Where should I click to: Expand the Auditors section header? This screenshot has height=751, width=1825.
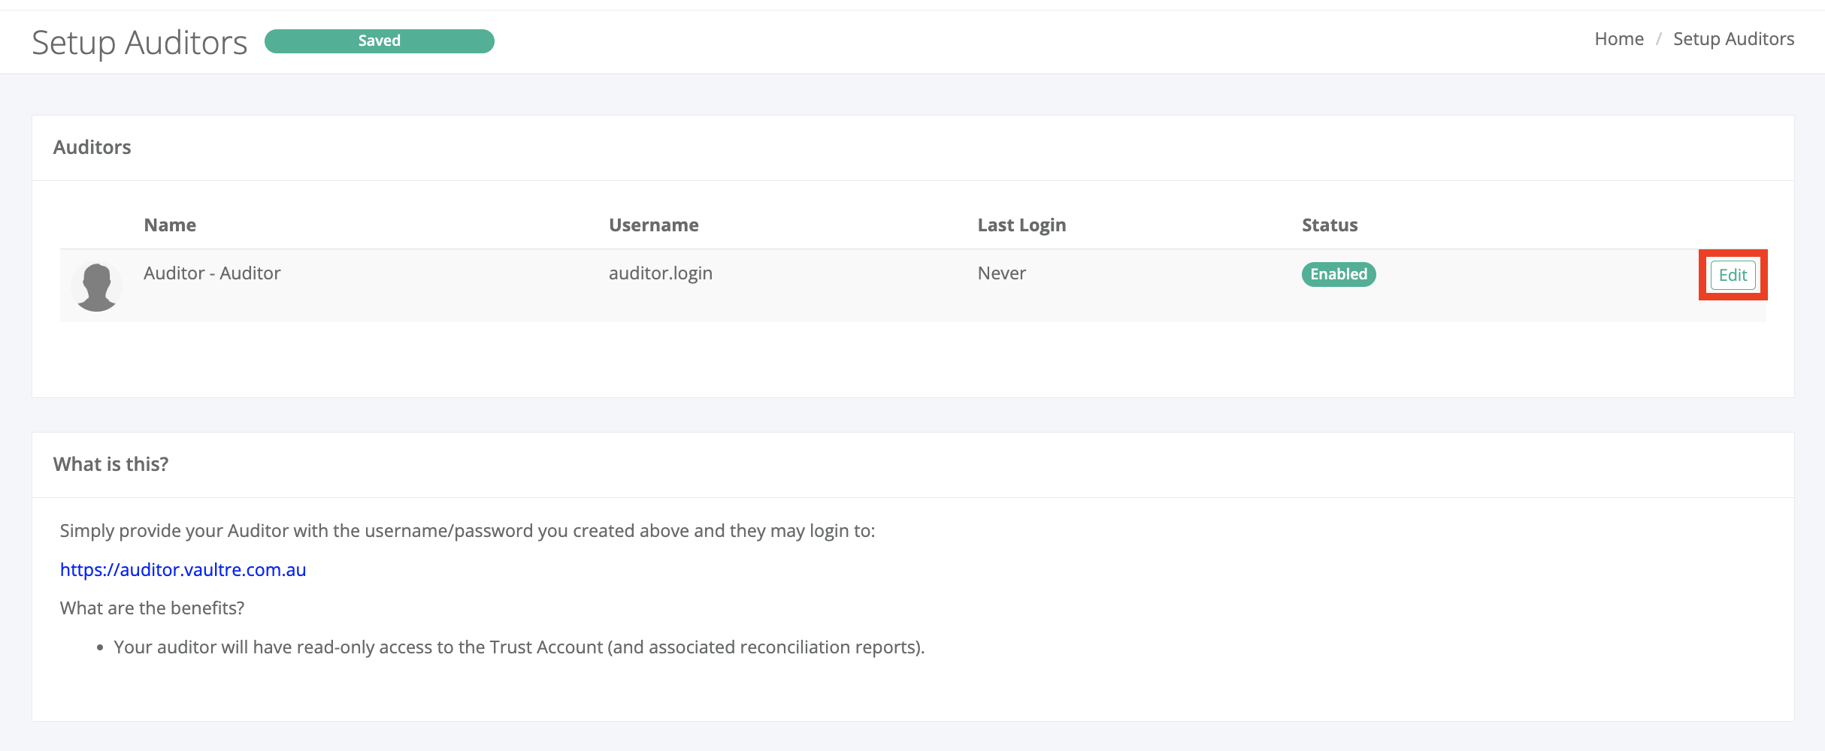[92, 147]
